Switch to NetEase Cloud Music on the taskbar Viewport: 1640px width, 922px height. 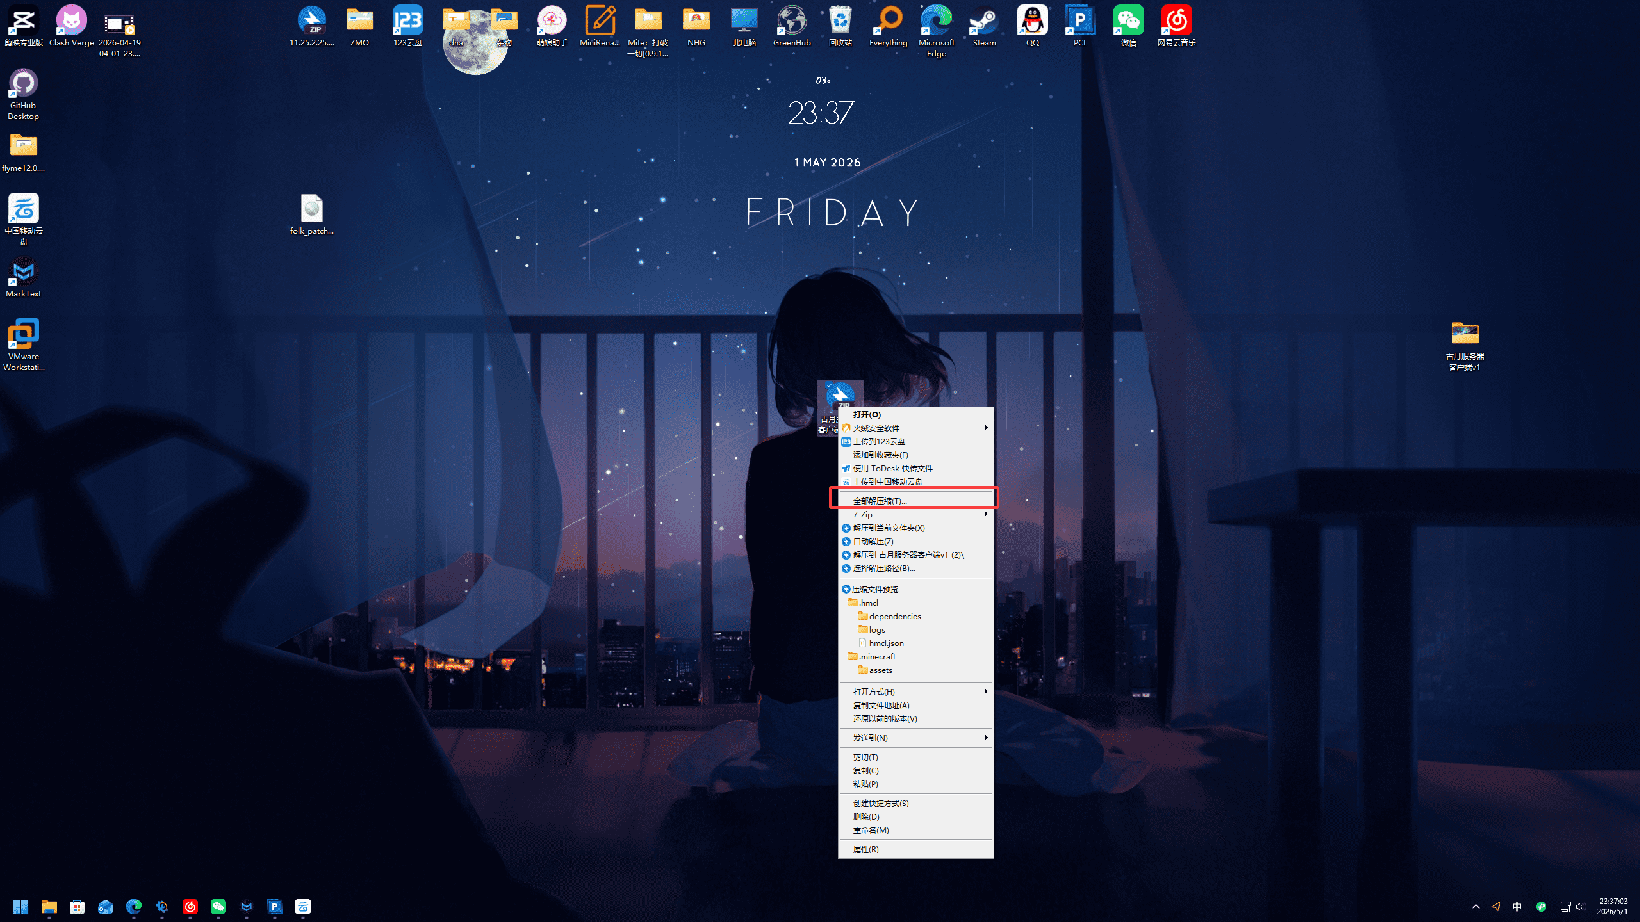click(190, 907)
